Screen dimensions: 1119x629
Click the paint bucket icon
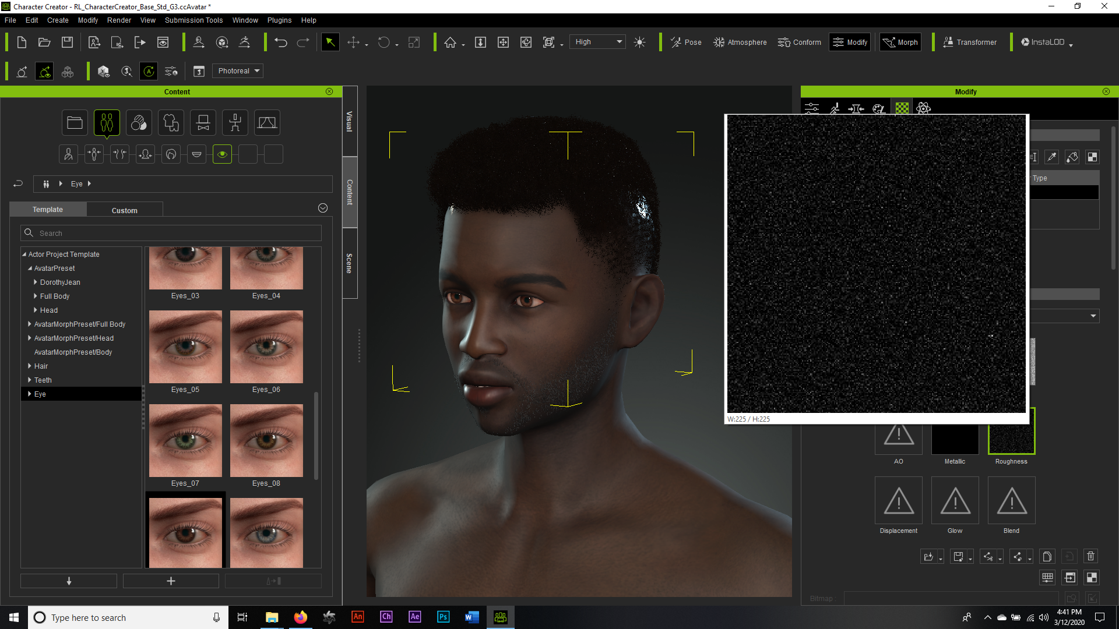pyautogui.click(x=1072, y=157)
